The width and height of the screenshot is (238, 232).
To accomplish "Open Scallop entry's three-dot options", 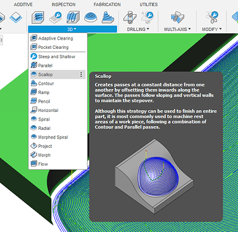I will click(81, 74).
